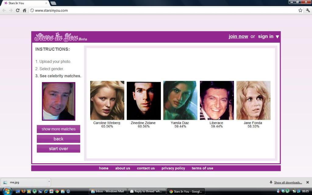Open the terms of use footer link

click(202, 168)
